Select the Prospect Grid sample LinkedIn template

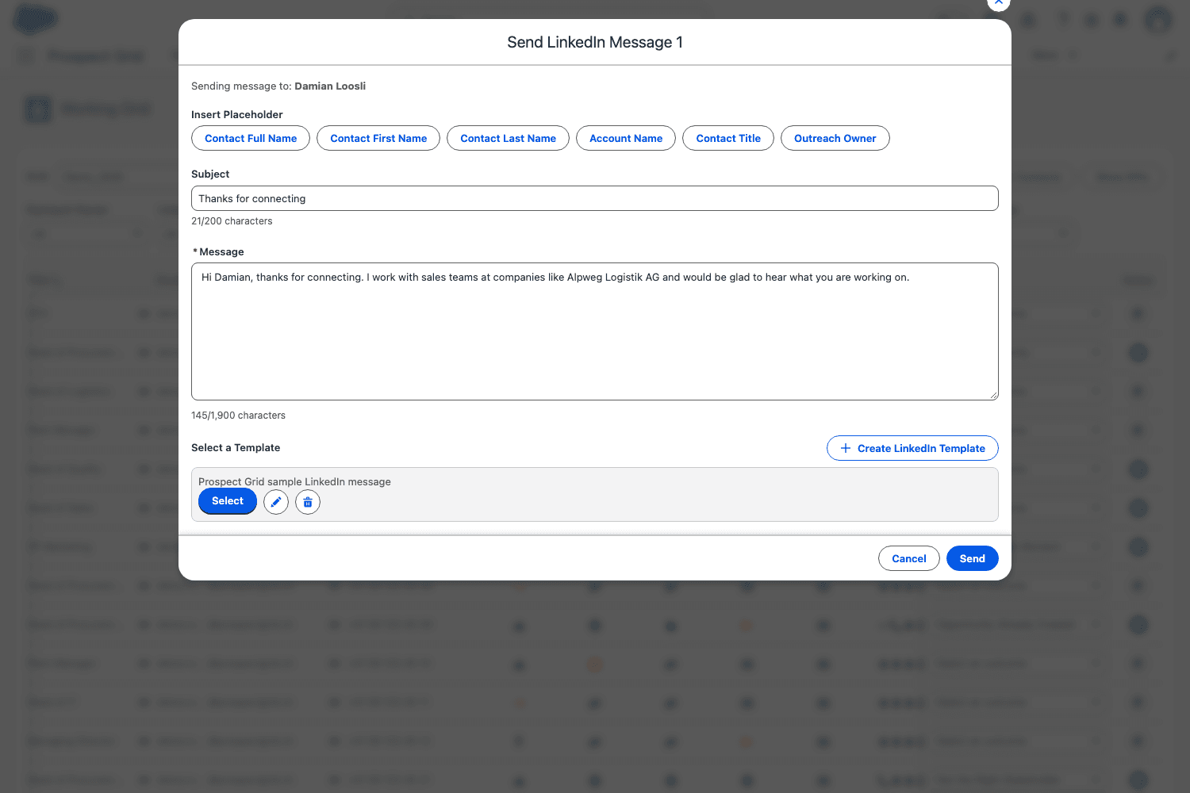228,501
